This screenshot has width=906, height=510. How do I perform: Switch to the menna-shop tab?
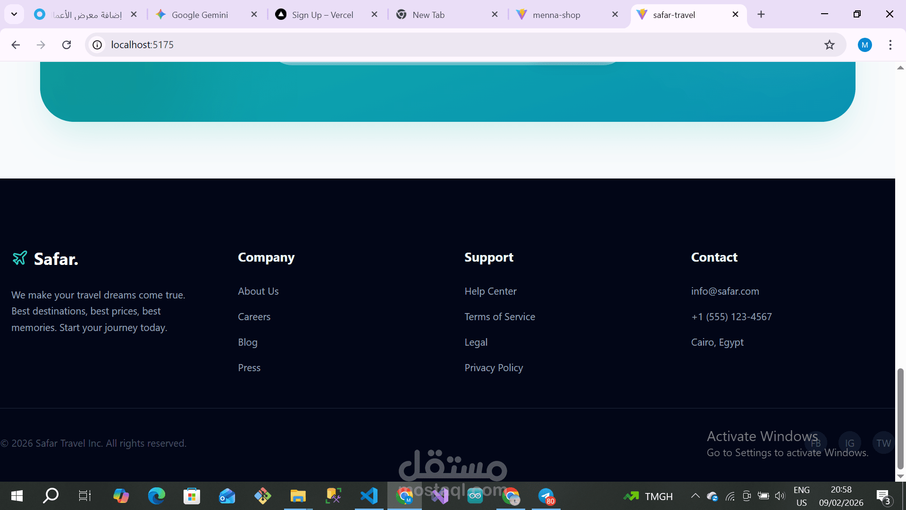pos(556,15)
